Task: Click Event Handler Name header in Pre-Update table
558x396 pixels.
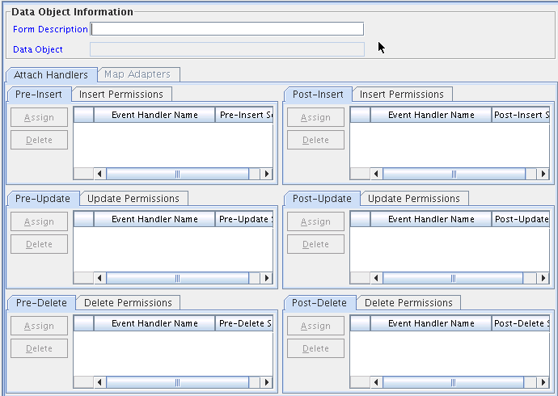Action: pos(154,219)
